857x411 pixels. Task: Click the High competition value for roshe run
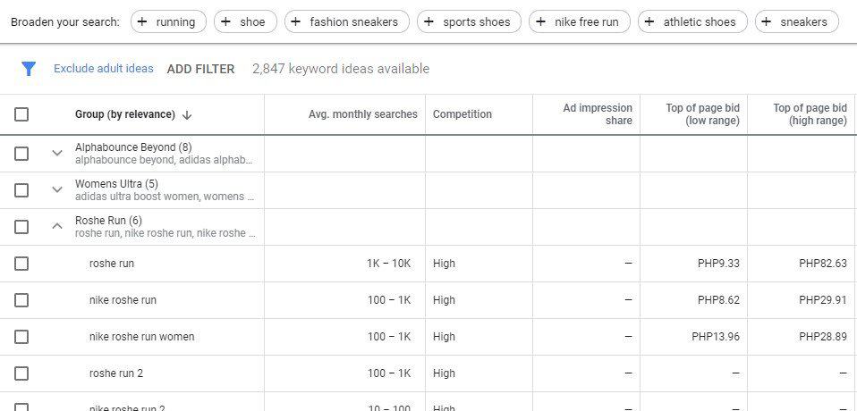444,264
